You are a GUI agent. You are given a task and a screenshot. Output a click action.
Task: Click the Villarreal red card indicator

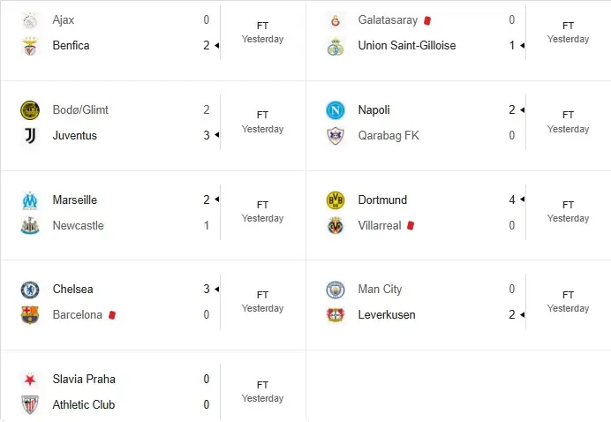(x=411, y=226)
